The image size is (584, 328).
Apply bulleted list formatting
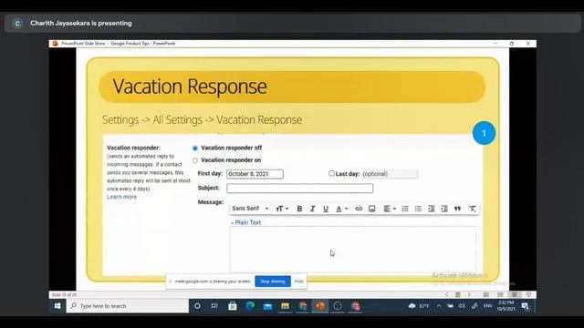(x=418, y=209)
